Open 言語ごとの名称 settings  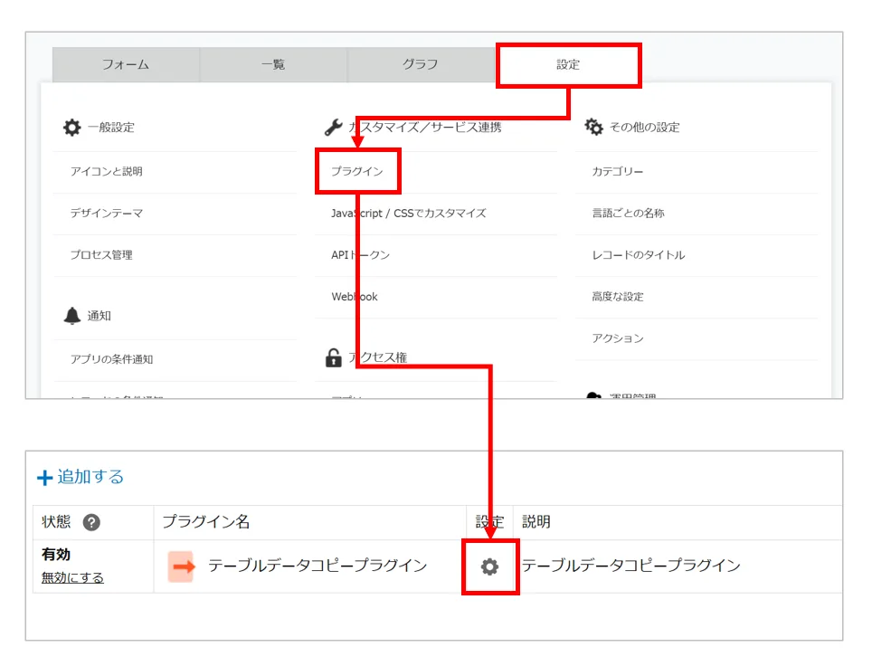click(628, 213)
